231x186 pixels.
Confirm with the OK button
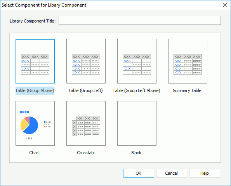pos(139,173)
